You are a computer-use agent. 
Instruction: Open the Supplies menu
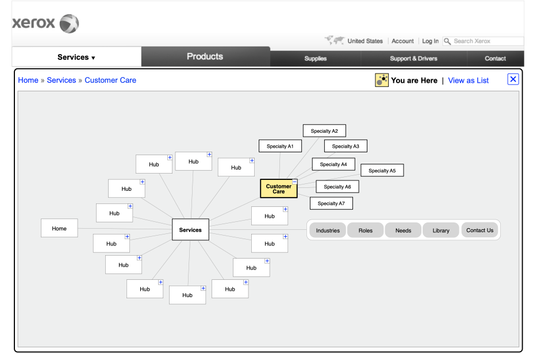click(316, 59)
